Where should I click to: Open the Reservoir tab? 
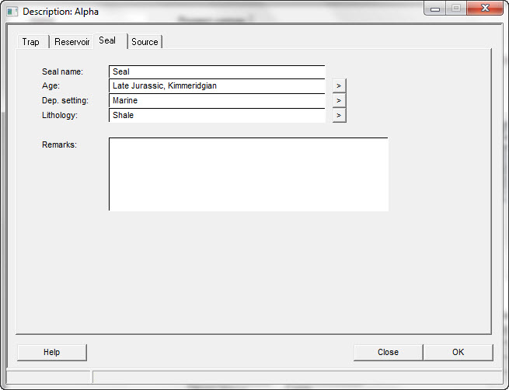[71, 42]
